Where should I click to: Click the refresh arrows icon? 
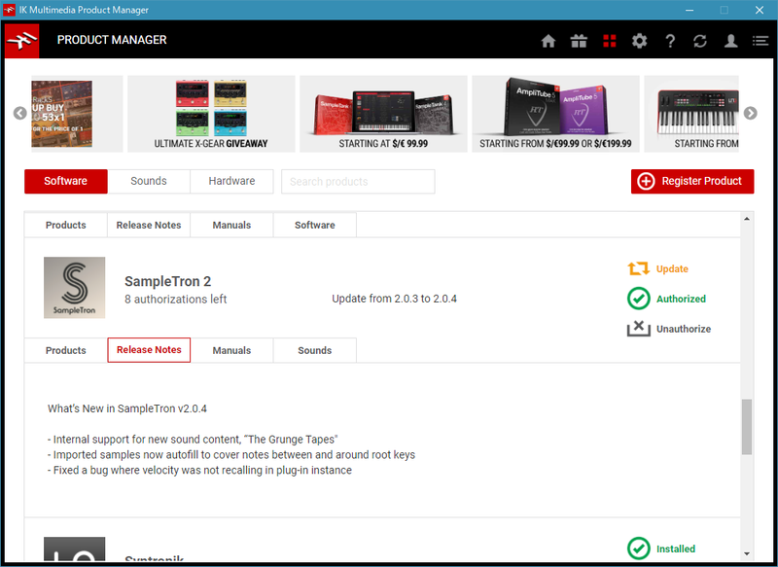pyautogui.click(x=700, y=41)
